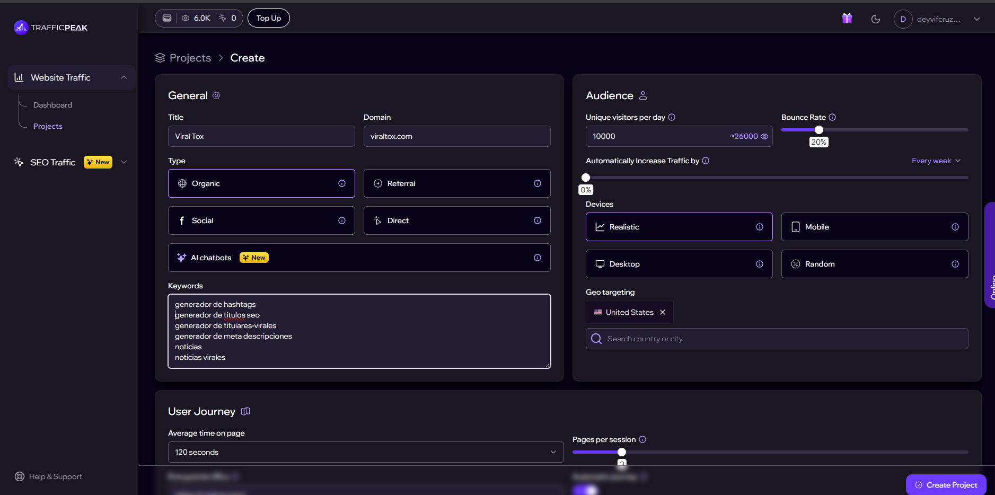This screenshot has width=995, height=495.
Task: Go to Dashboard in sidebar
Action: pos(52,105)
